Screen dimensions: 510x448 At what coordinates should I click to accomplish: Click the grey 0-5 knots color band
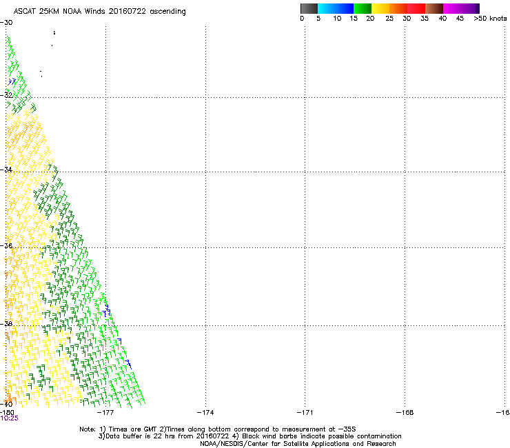coord(309,8)
